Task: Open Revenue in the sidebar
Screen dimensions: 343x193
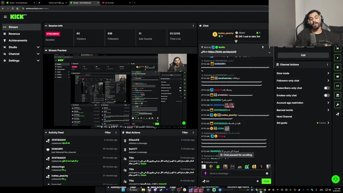Action: (21, 34)
